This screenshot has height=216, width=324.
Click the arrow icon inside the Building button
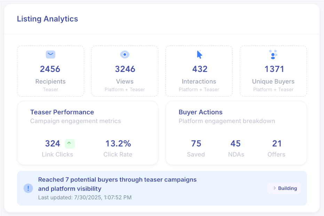275,188
